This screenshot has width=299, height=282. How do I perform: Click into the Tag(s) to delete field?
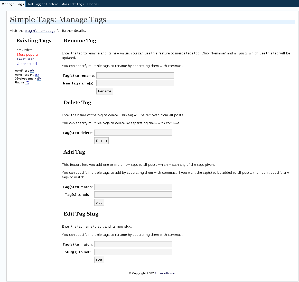[x=133, y=133]
